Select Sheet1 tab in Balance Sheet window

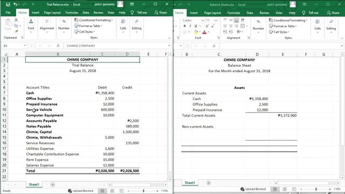tap(190, 183)
